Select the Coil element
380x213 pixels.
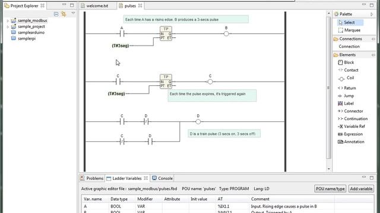[x=346, y=78]
